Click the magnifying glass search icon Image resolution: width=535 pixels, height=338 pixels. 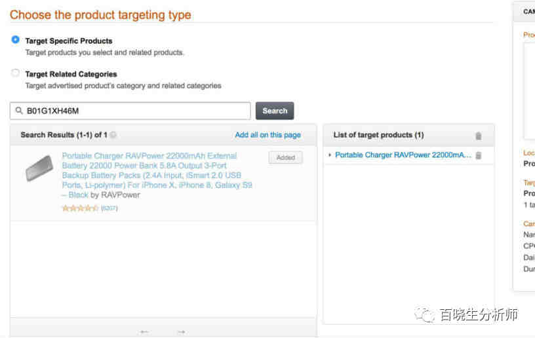(19, 111)
